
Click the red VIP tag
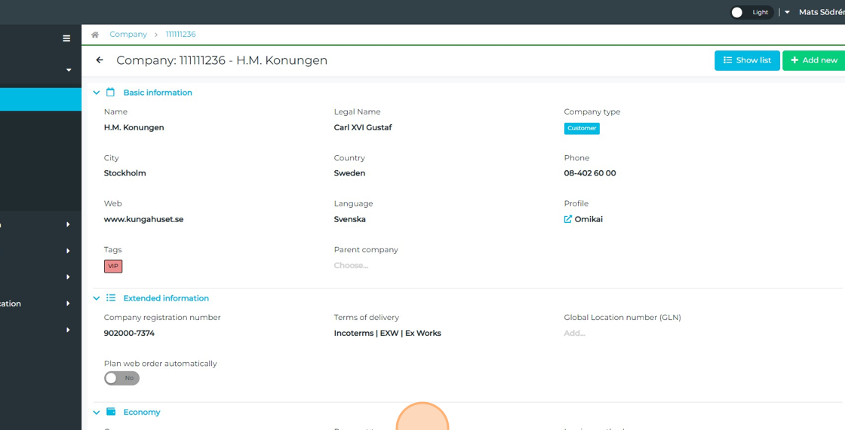[113, 266]
